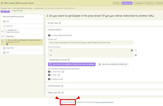Click the No answer alternative field

91,55
